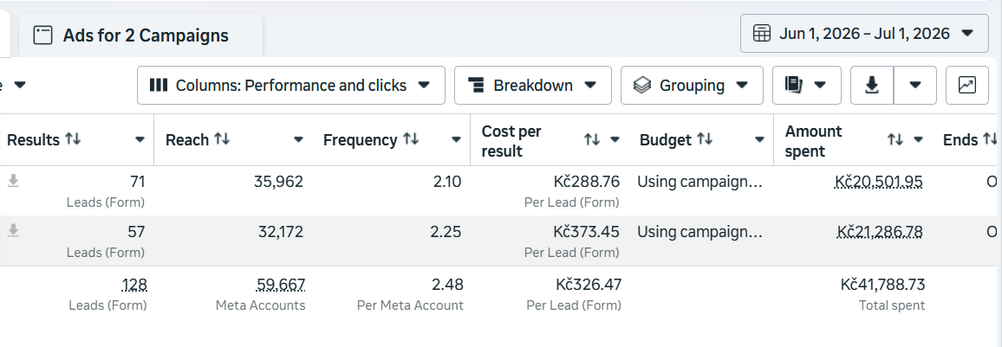
Task: Open the date range picker Jun 1 – Jul 1, 2026
Action: pos(864,33)
